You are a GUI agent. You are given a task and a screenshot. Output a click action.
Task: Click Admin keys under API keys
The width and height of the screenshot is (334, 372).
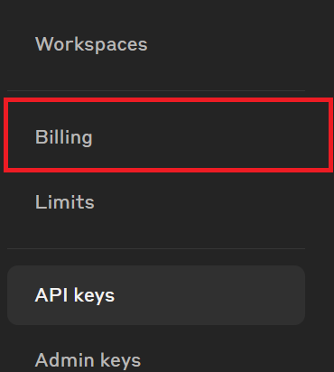(156, 359)
